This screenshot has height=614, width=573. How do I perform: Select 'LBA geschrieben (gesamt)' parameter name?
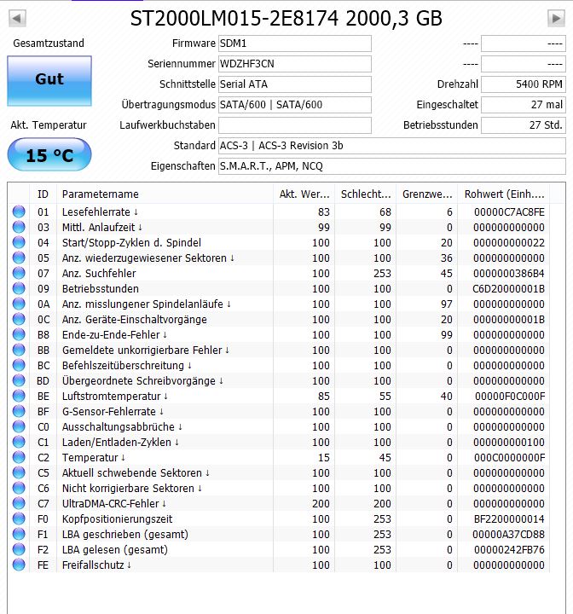pyautogui.click(x=125, y=535)
